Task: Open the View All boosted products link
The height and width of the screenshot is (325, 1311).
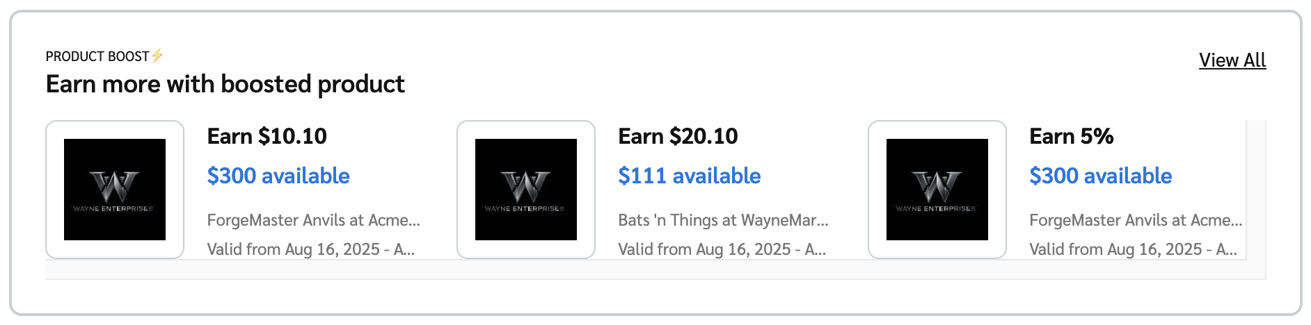Action: click(1232, 60)
